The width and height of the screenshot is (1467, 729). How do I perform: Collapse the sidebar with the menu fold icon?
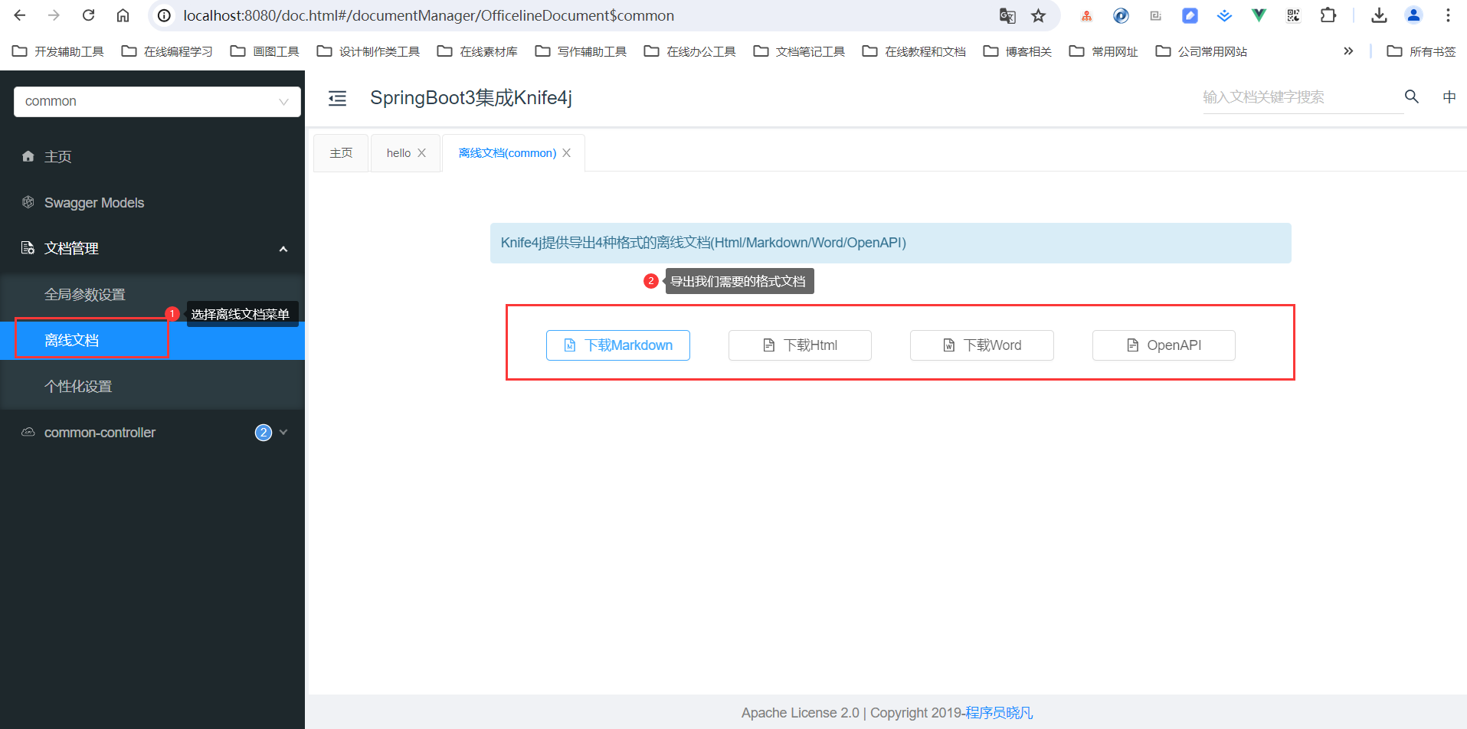click(337, 98)
